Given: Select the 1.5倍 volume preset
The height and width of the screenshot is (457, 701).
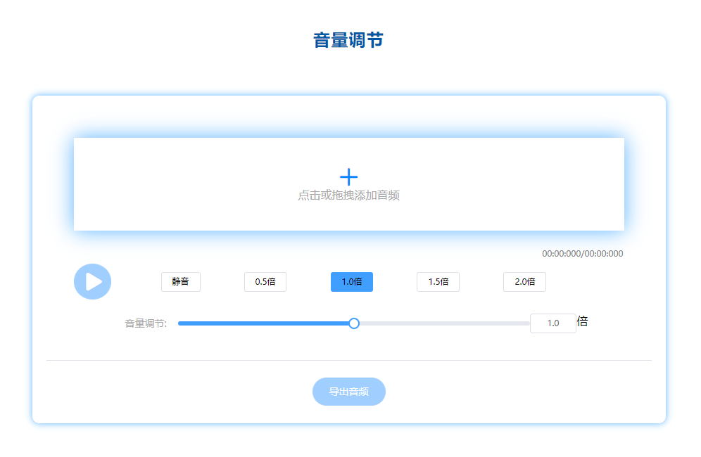Looking at the screenshot, I should coord(438,281).
